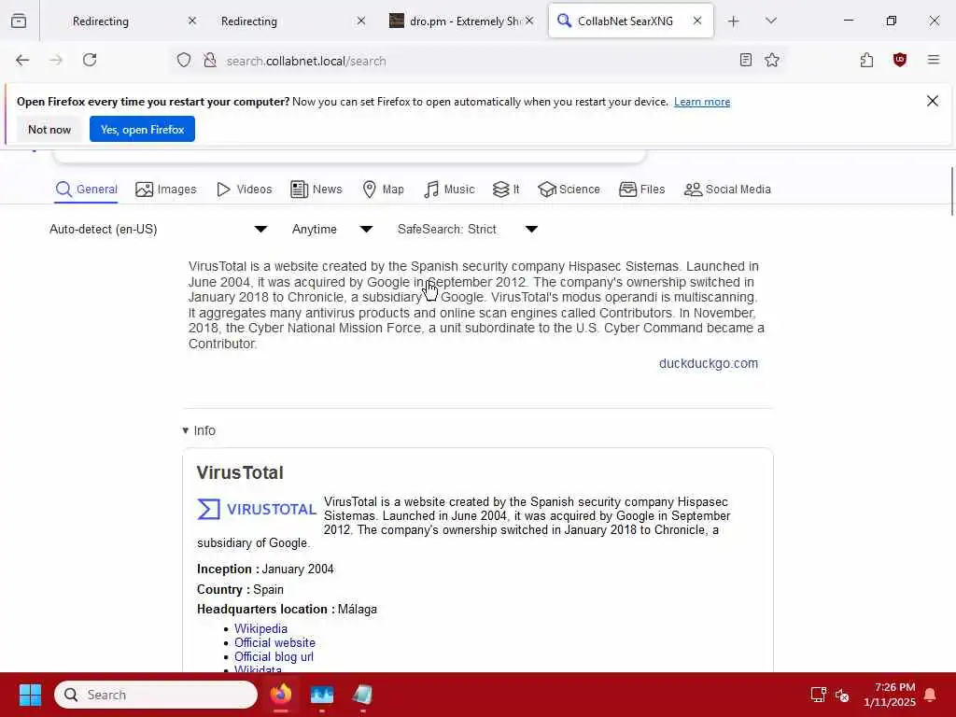Open the Official website link

click(x=274, y=642)
